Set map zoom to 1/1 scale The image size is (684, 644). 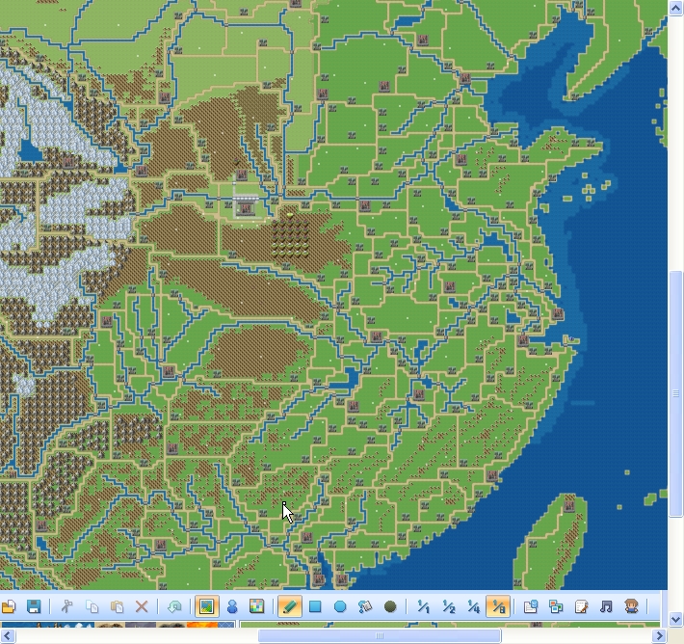[x=423, y=606]
